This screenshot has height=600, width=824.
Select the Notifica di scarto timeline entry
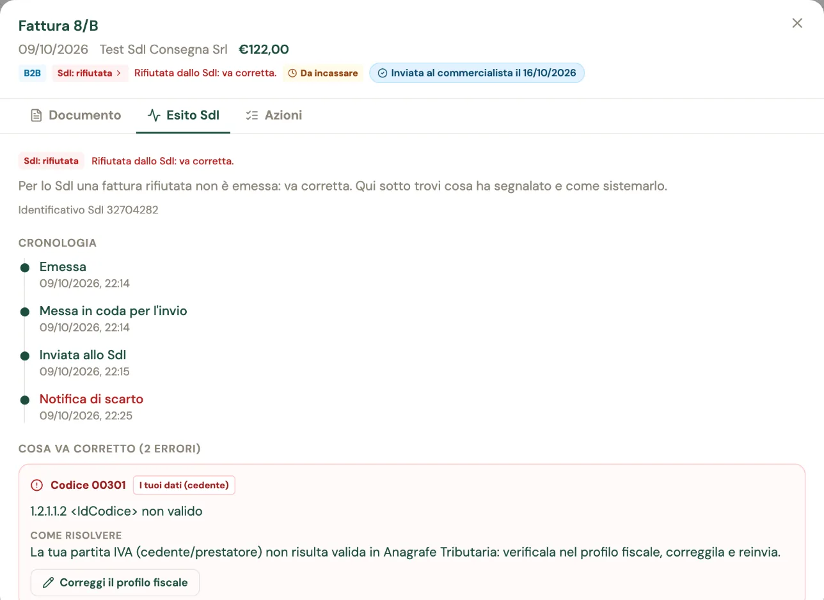tap(91, 399)
